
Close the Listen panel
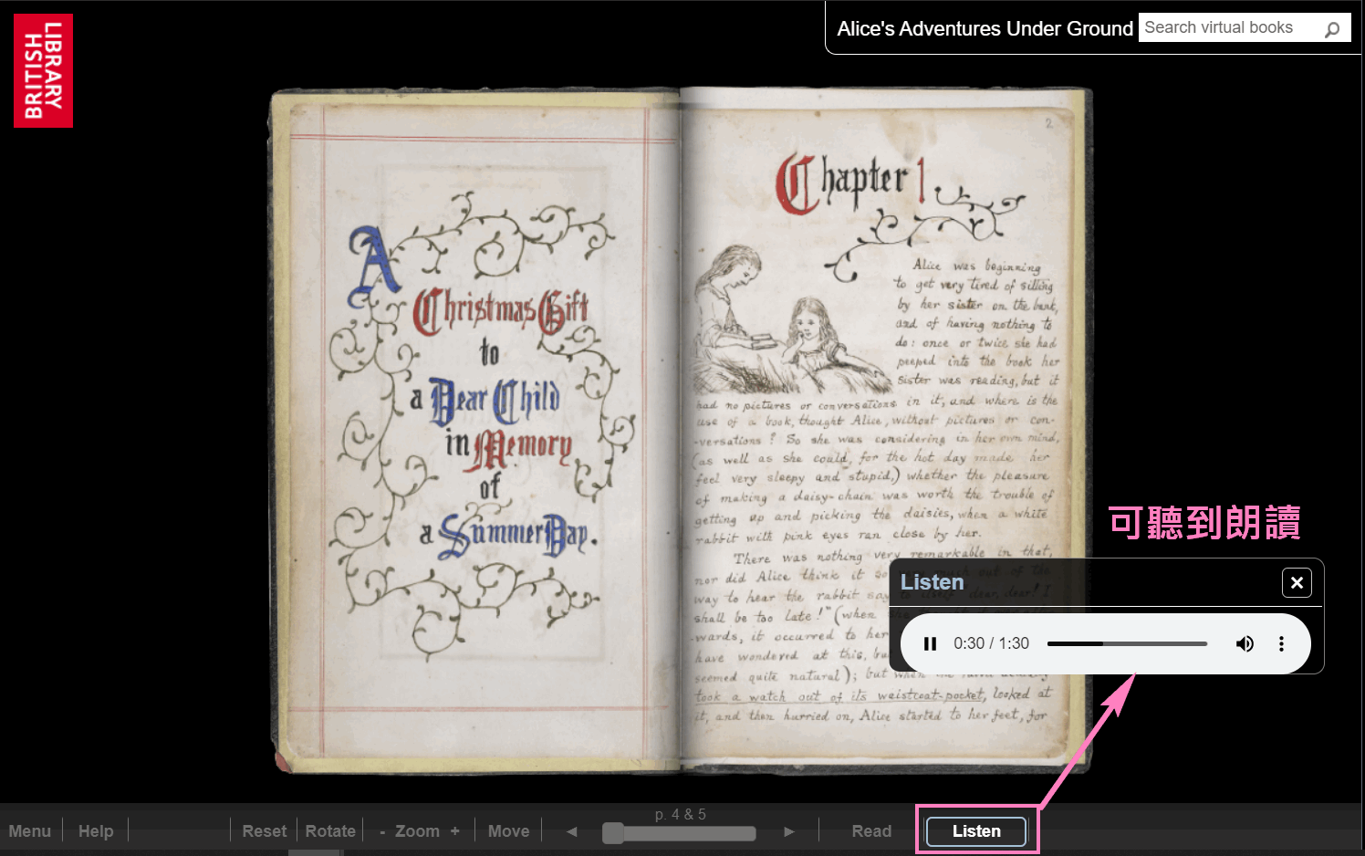pos(1297,582)
